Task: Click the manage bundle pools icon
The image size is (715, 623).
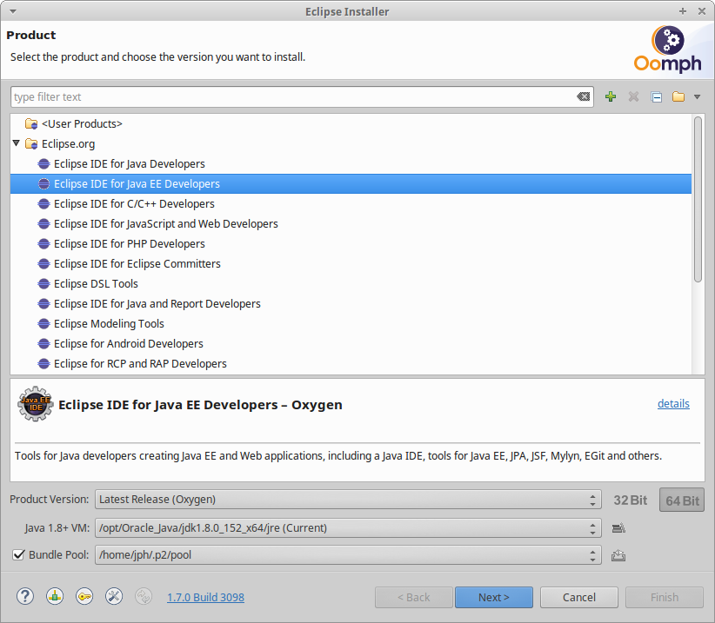Action: 618,555
